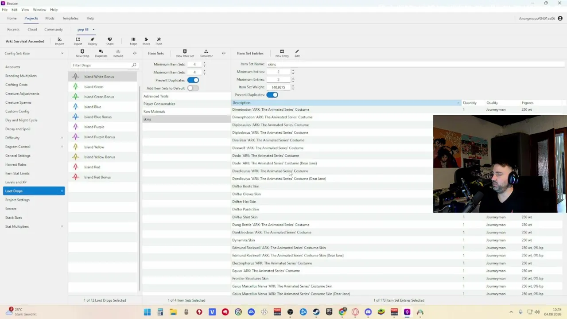The width and height of the screenshot is (567, 319).
Task: Select the Raw Materials item set
Action: [186, 112]
